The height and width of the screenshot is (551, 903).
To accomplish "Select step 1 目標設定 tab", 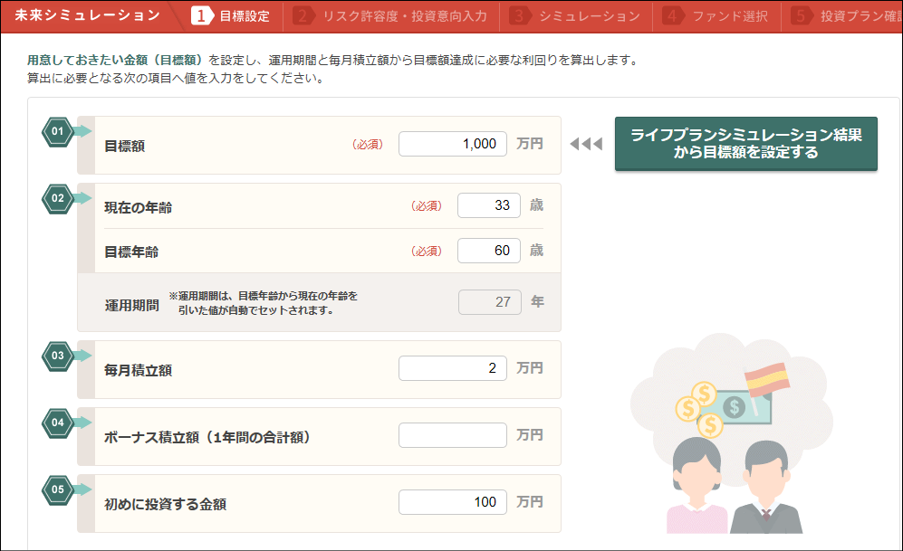I will [230, 16].
